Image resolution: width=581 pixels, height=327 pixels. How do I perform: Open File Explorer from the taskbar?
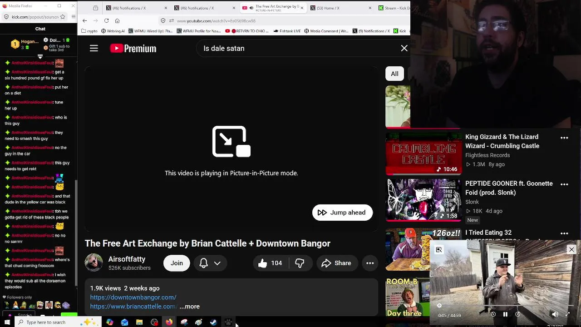[139, 322]
